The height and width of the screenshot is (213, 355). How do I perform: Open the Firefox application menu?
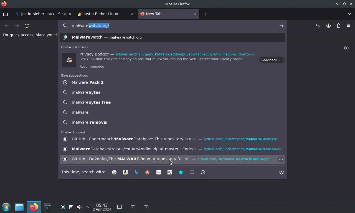click(x=348, y=26)
